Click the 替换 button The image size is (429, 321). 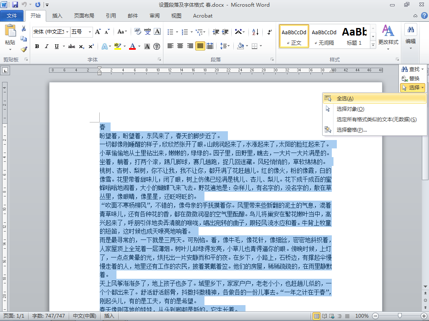tap(411, 79)
